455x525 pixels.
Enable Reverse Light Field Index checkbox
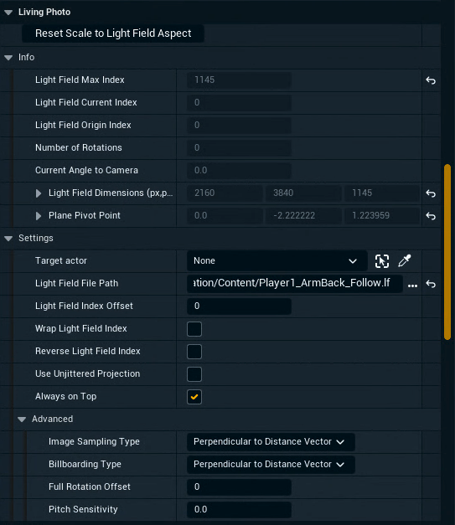[194, 352]
